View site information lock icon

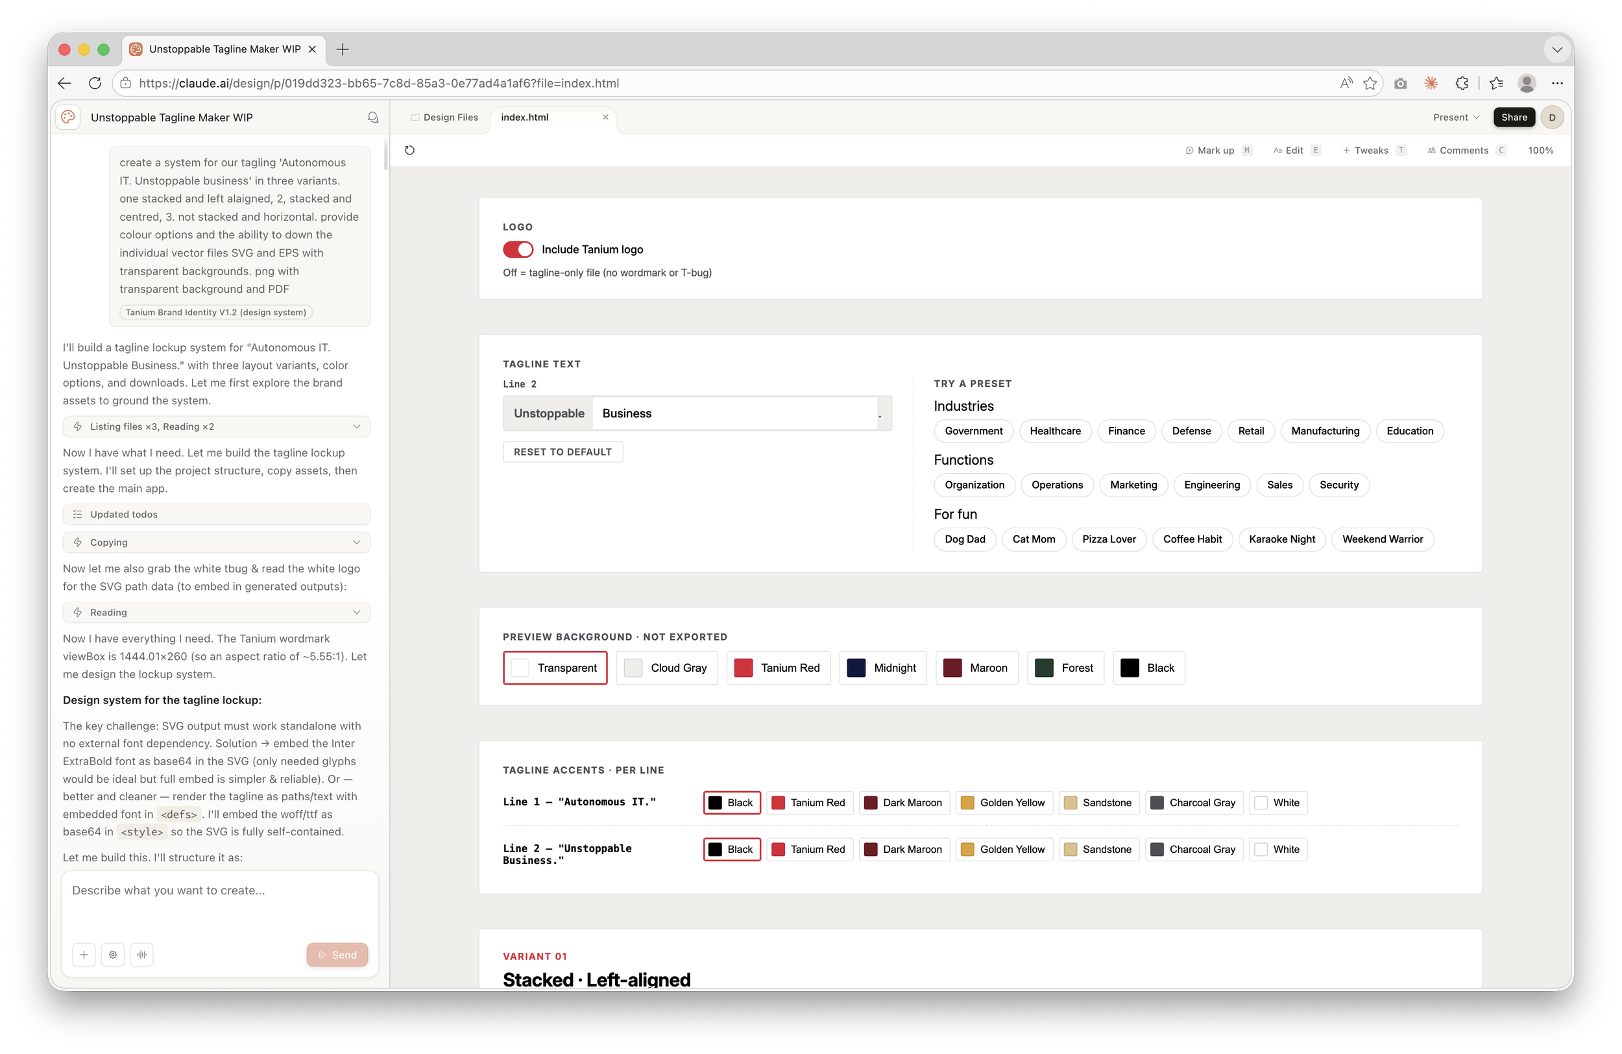coord(125,83)
